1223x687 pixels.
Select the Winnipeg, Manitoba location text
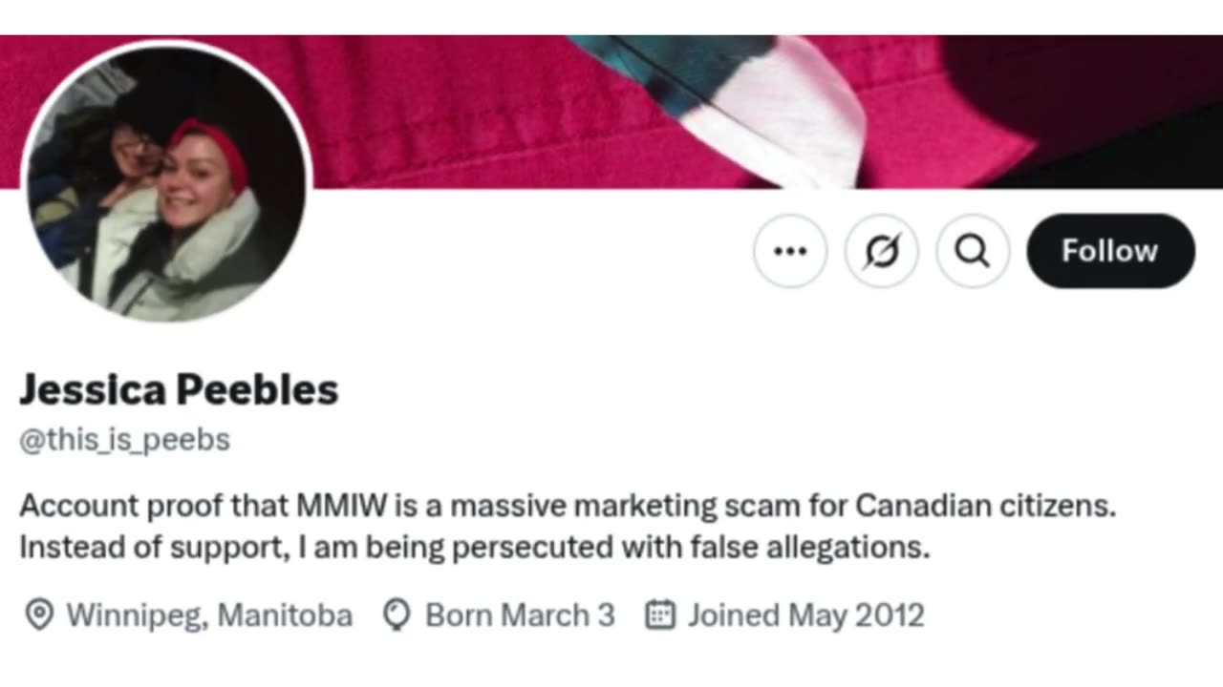[x=208, y=615]
